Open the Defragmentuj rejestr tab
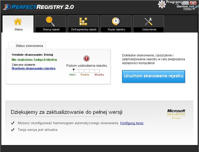 click(x=84, y=29)
